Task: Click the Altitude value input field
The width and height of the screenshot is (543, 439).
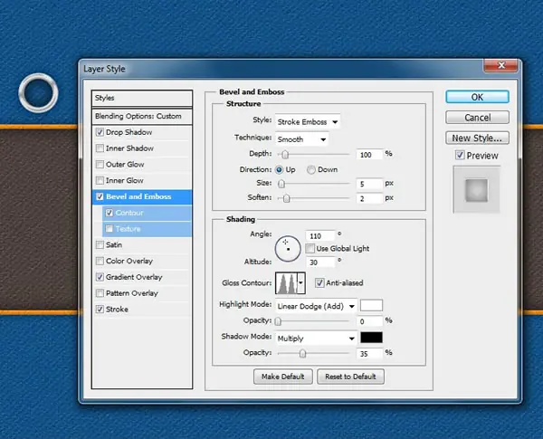Action: (320, 262)
